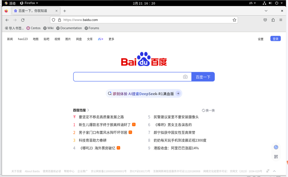Open the QR code icon on the right side
The height and width of the screenshot is (177, 288).
(x=276, y=157)
